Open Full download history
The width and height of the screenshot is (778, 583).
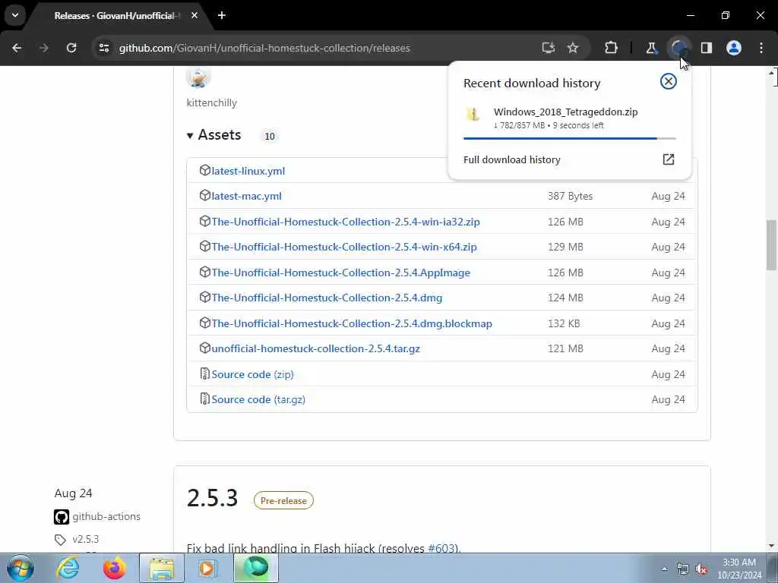(569, 159)
